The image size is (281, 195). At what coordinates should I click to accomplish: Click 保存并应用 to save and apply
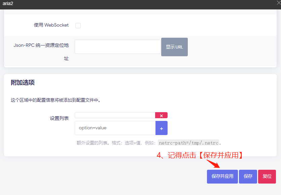pyautogui.click(x=222, y=176)
